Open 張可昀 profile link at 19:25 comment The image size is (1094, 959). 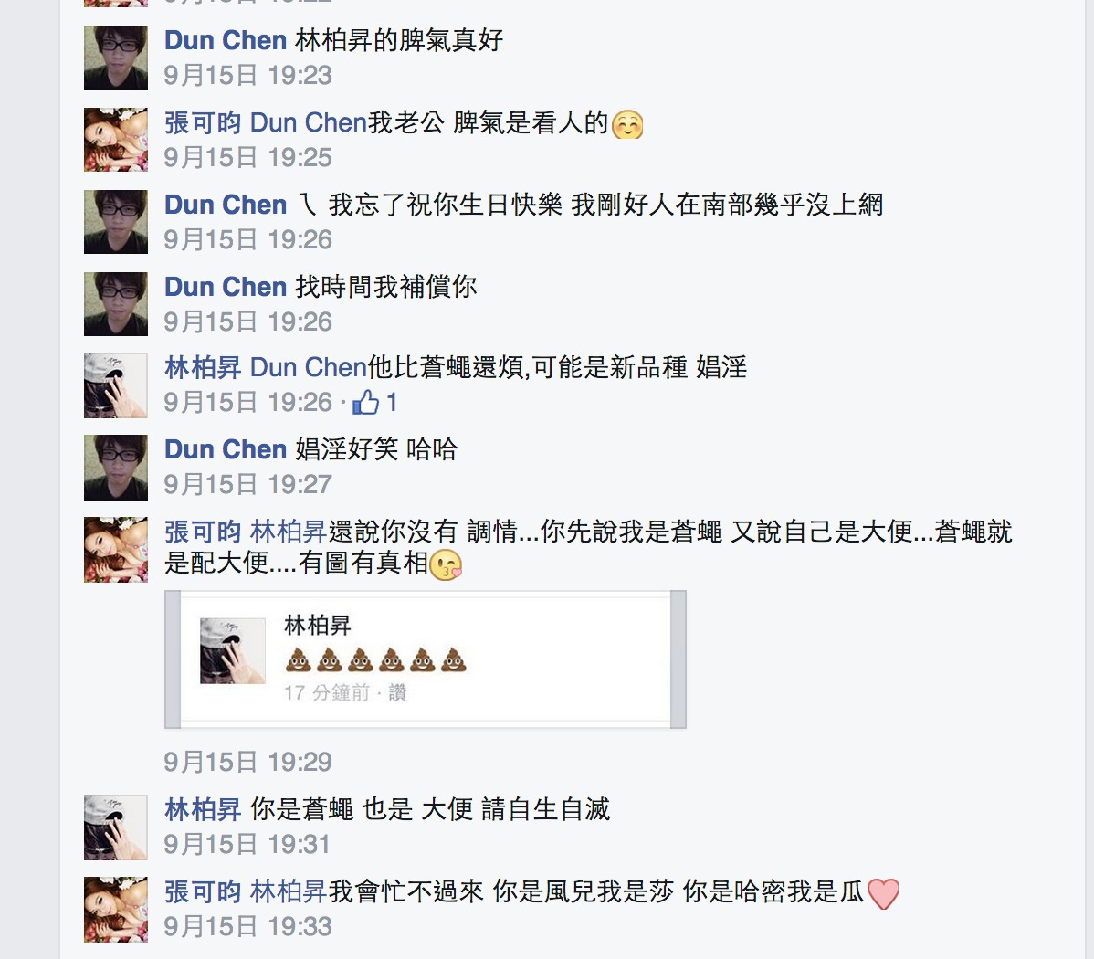click(x=203, y=122)
